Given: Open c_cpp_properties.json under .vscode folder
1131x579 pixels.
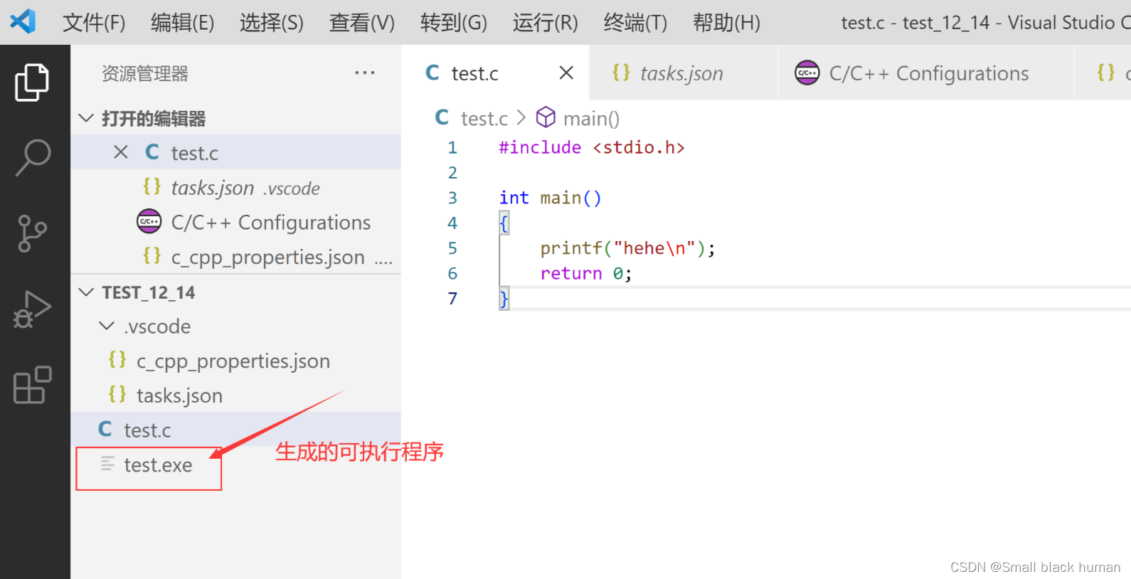Looking at the screenshot, I should pyautogui.click(x=233, y=361).
